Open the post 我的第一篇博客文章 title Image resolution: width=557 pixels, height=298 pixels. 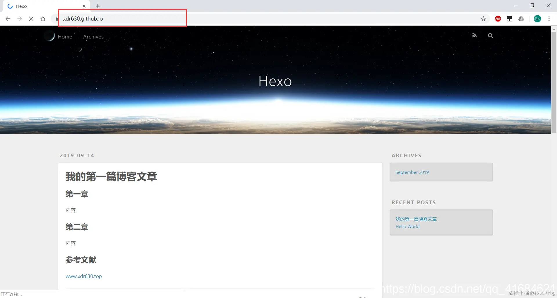[111, 176]
